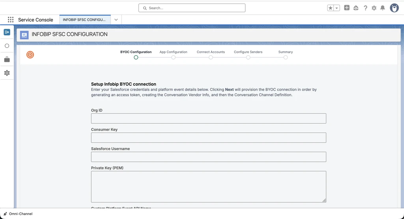Image resolution: width=404 pixels, height=219 pixels.
Task: Click the INFOBIP SFSC CONFIGURATION page title
Action: coord(69,34)
